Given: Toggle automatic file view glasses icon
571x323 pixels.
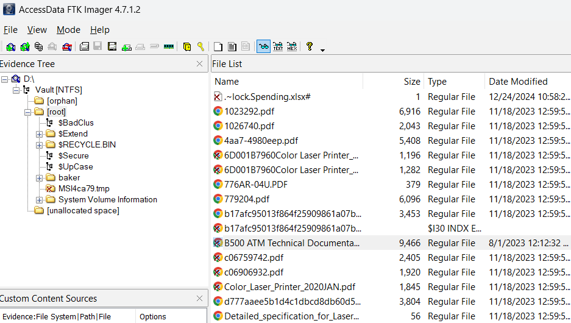Looking at the screenshot, I should (264, 46).
